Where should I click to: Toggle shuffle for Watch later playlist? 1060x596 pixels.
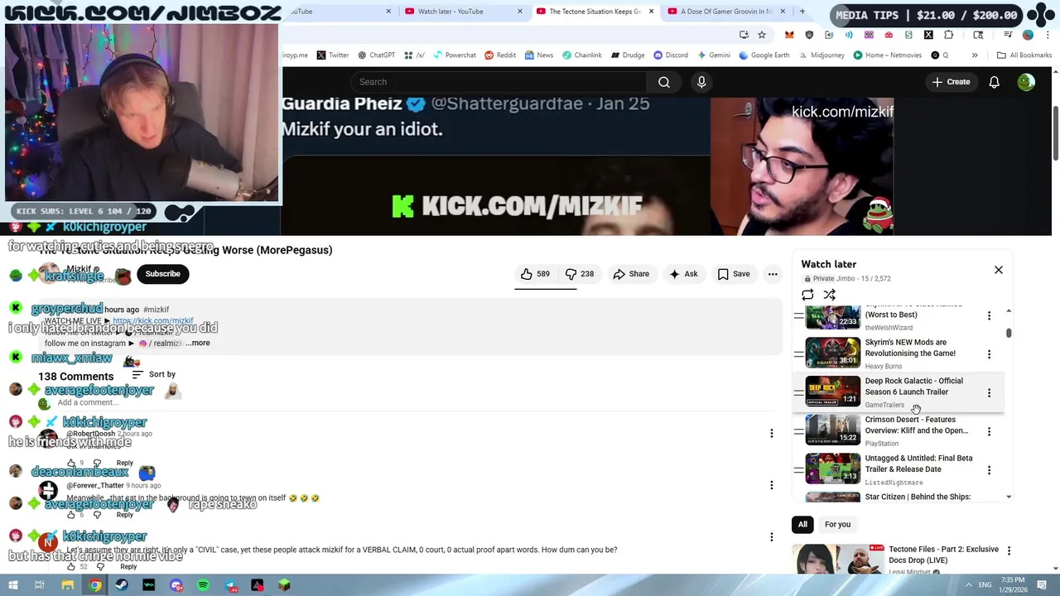tap(829, 295)
